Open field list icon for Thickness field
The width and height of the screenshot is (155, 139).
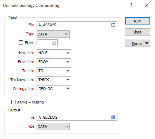(68, 80)
